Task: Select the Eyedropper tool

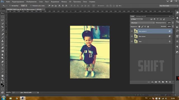Action: (3, 30)
